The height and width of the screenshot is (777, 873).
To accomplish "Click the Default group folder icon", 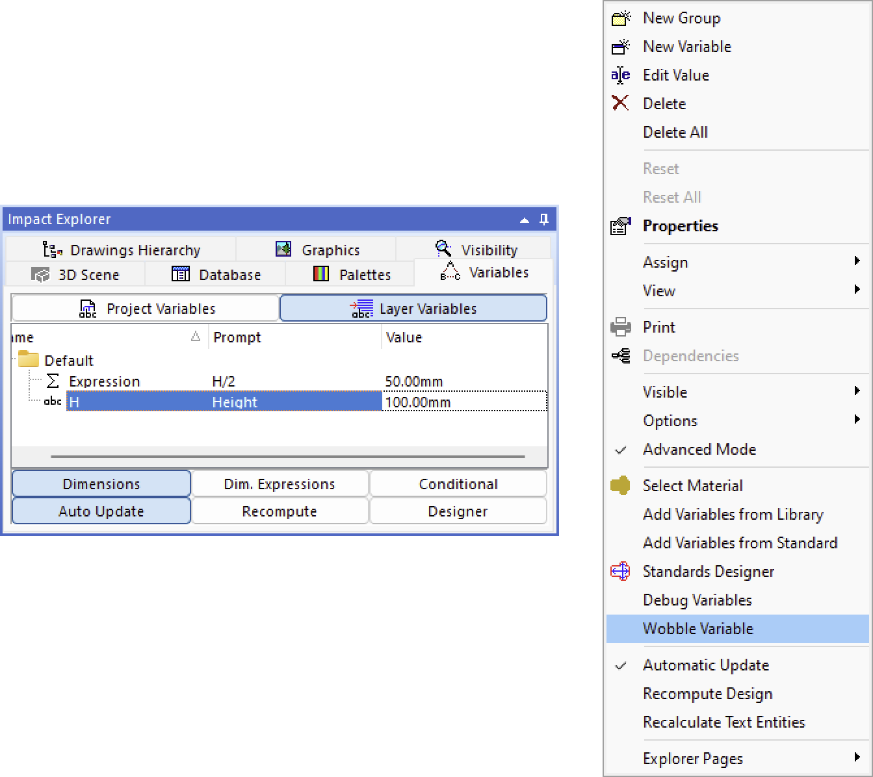I will pyautogui.click(x=29, y=359).
